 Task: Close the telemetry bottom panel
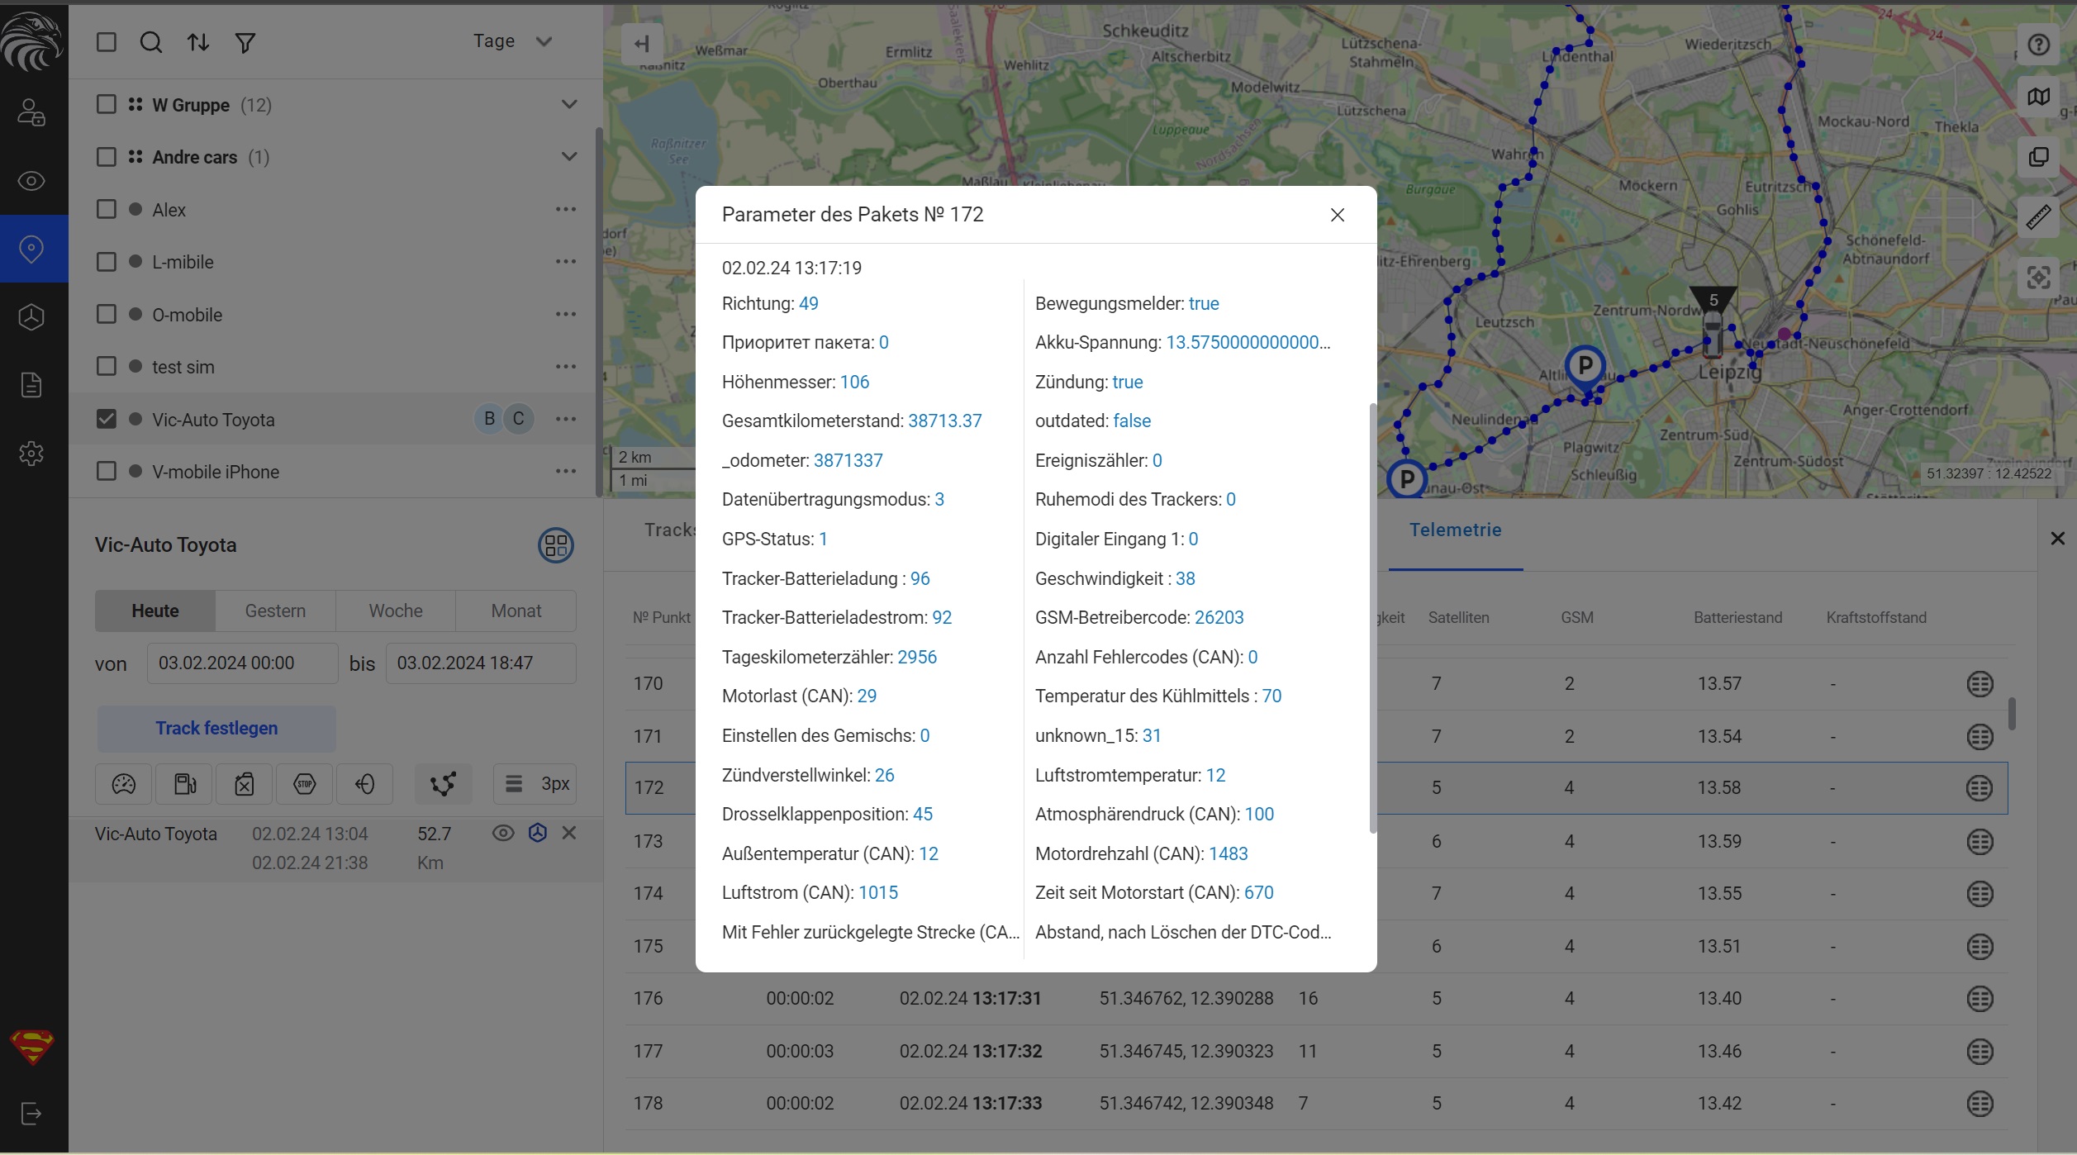(x=2058, y=539)
